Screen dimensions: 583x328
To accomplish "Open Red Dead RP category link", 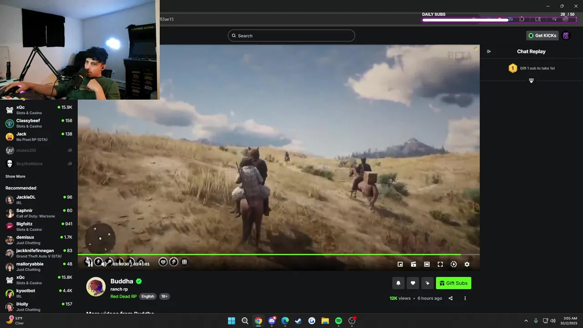I will (x=123, y=296).
